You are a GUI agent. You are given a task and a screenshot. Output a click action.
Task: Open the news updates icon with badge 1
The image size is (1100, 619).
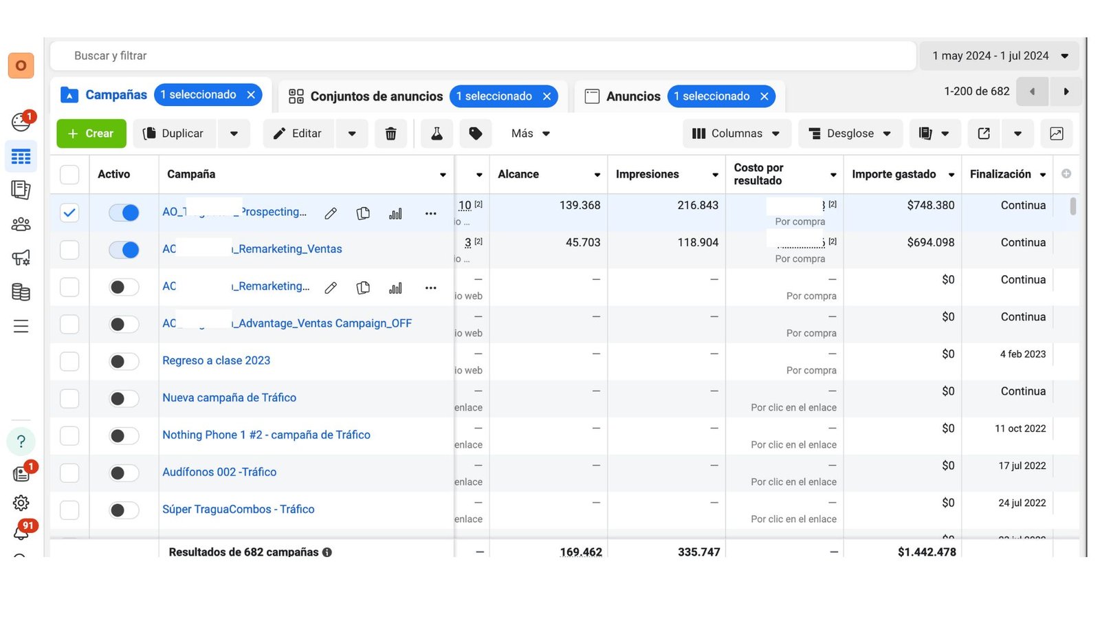(21, 474)
